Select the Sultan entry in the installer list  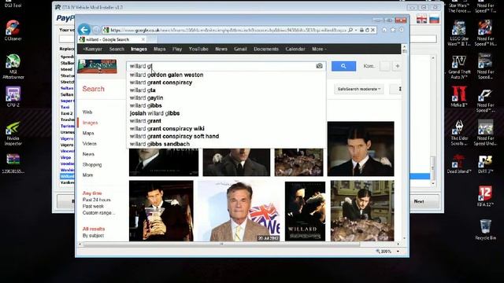(x=67, y=88)
